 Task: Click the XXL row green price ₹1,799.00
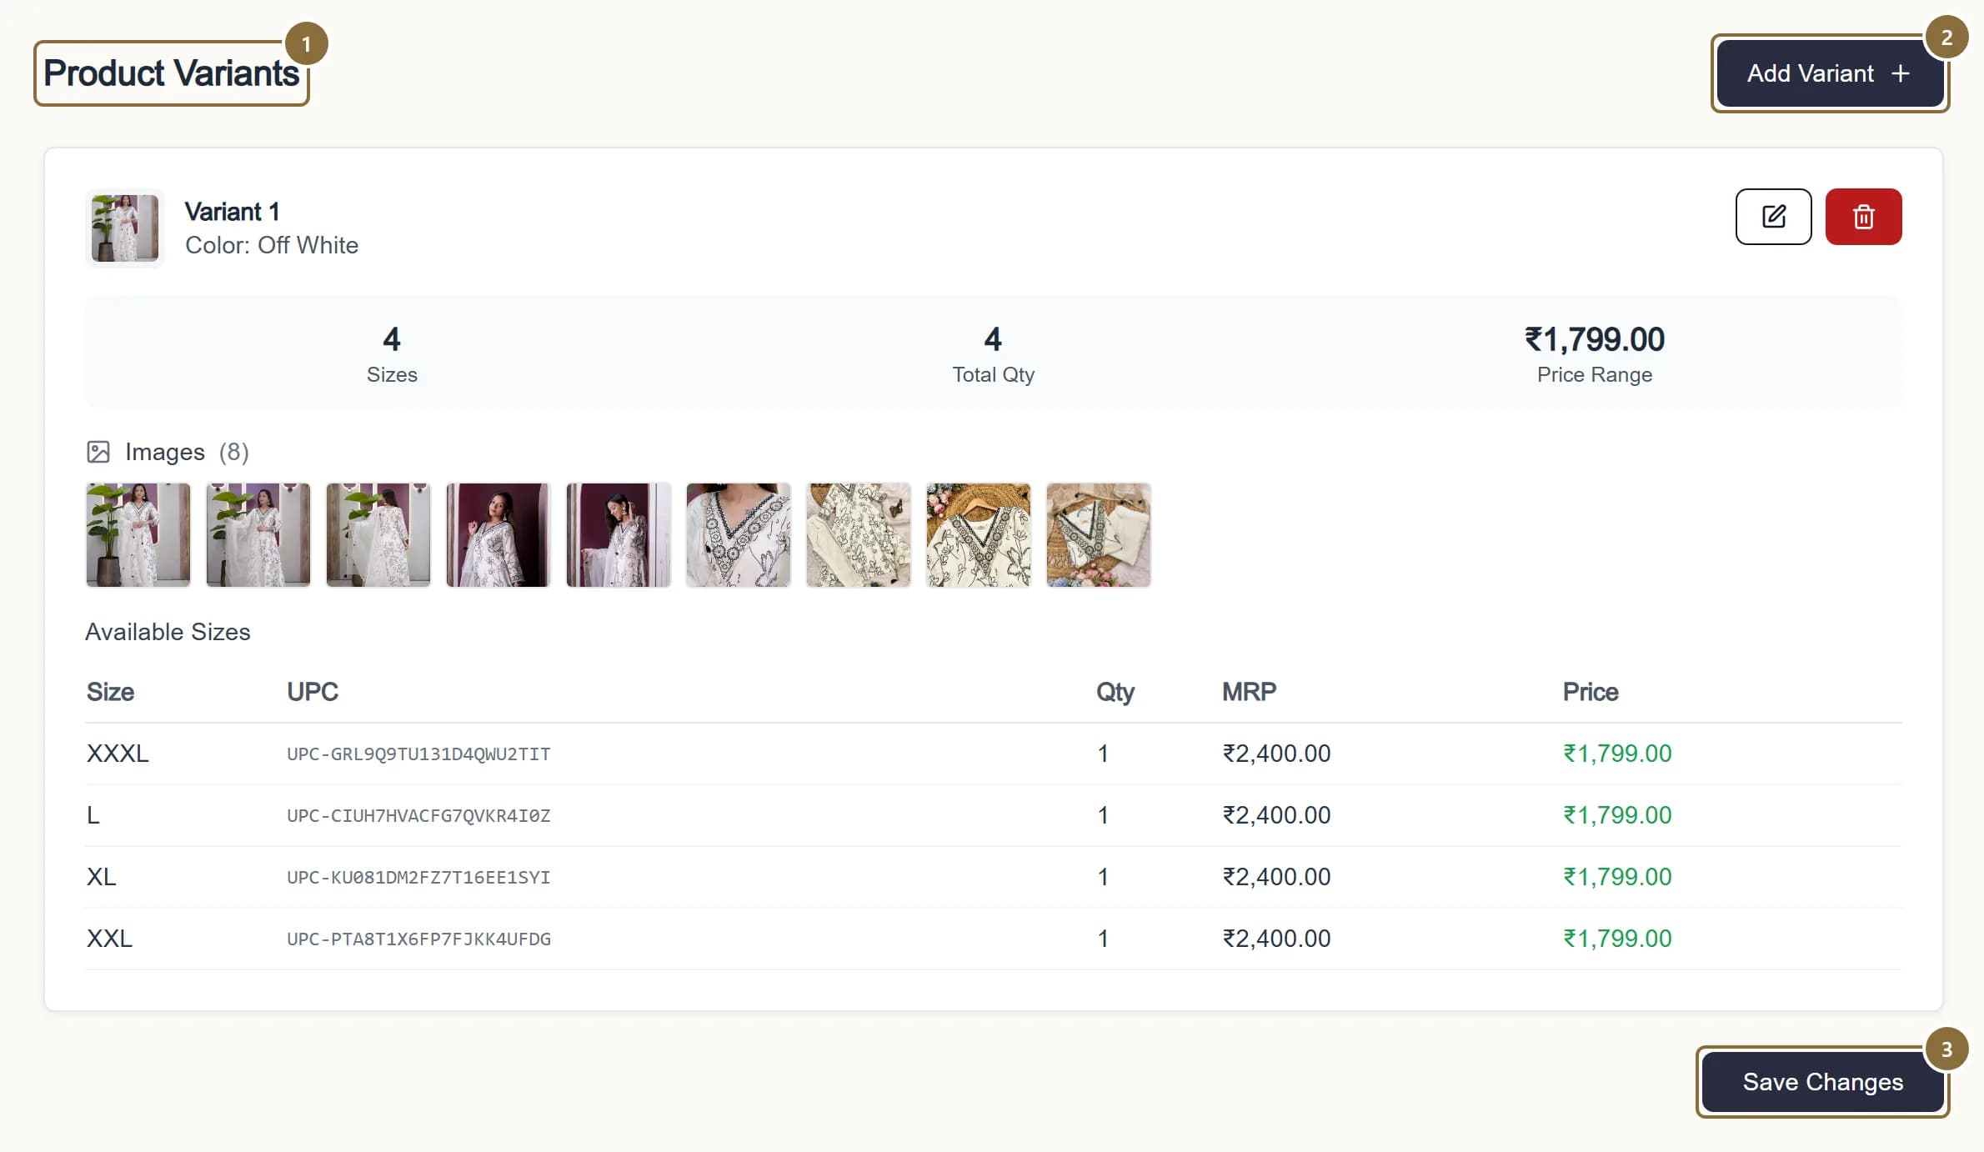click(1617, 939)
